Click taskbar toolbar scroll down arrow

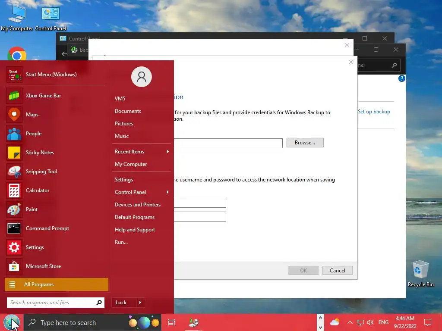(320, 328)
